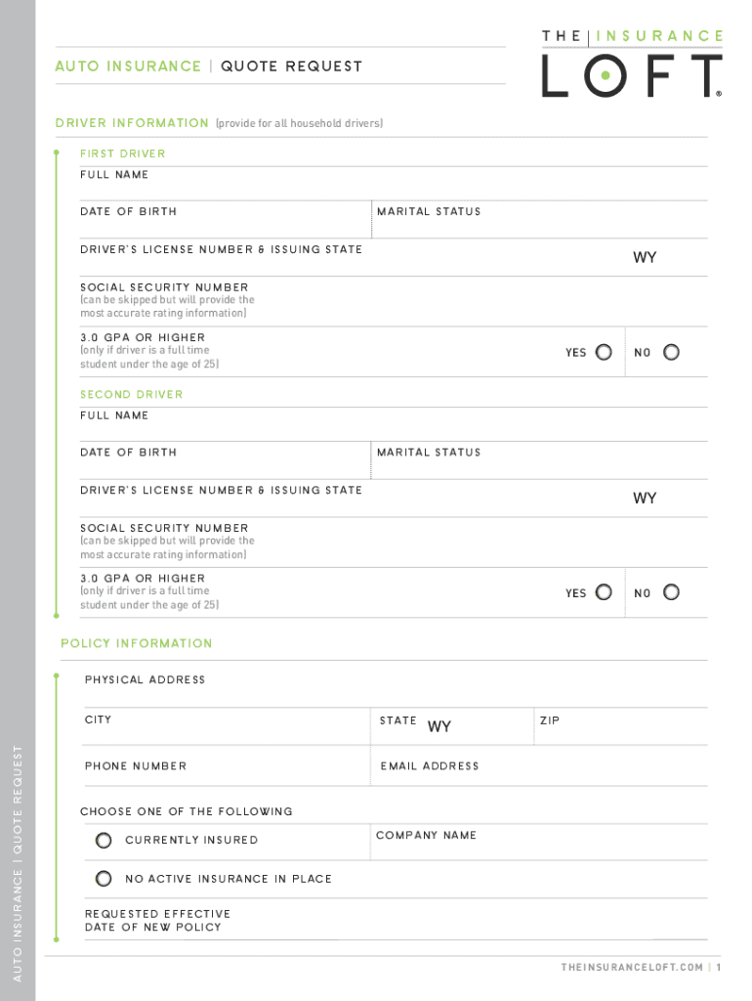Viewport: 752px width, 1001px height.
Task: Click The Insurance Loft logo
Action: click(x=632, y=64)
